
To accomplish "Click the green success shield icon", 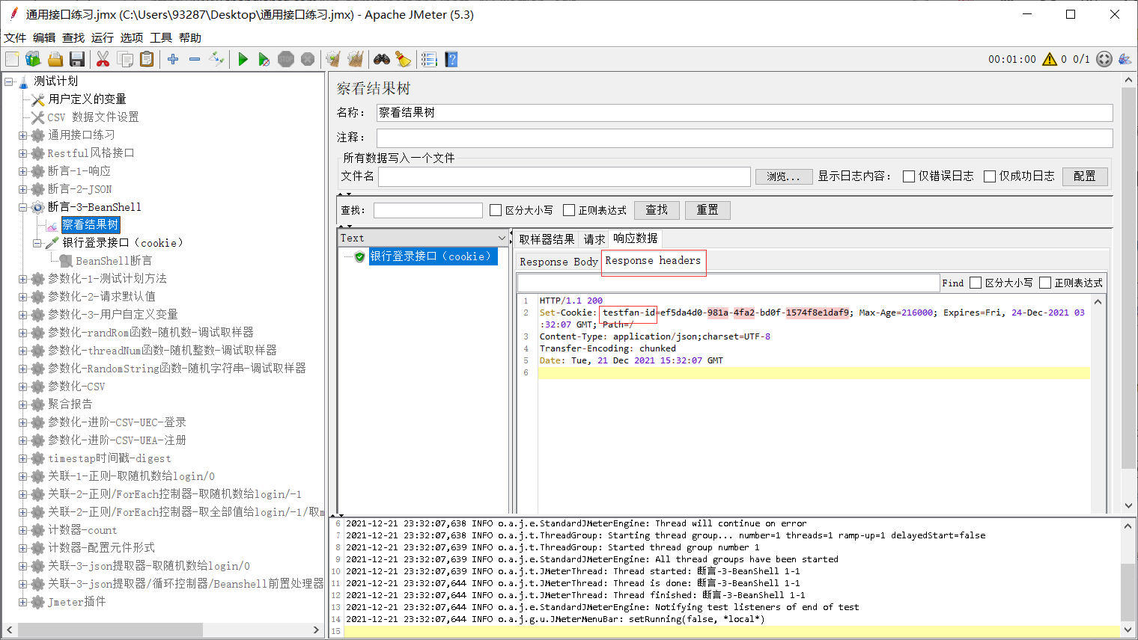I will pyautogui.click(x=360, y=256).
